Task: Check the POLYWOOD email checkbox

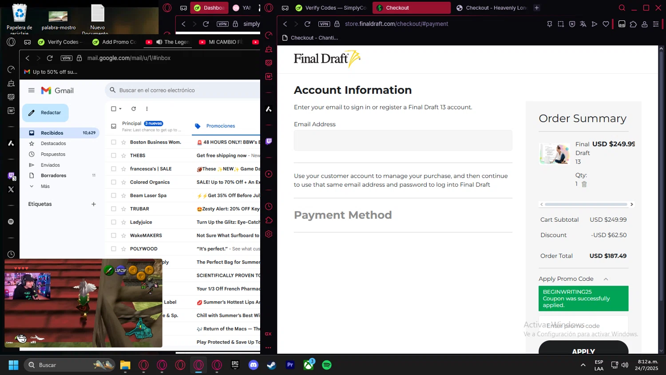Action: pyautogui.click(x=114, y=249)
